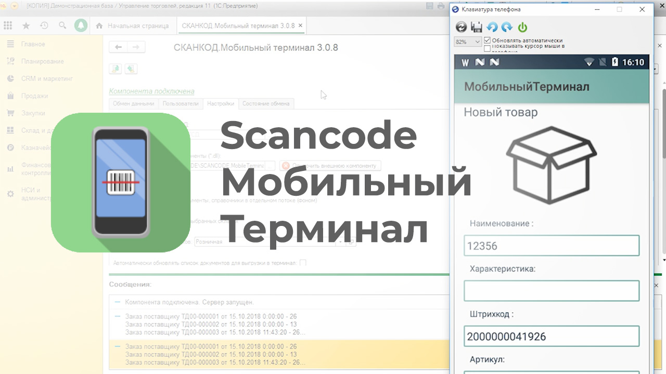Click the МобильныйТерминал app header

coord(552,87)
